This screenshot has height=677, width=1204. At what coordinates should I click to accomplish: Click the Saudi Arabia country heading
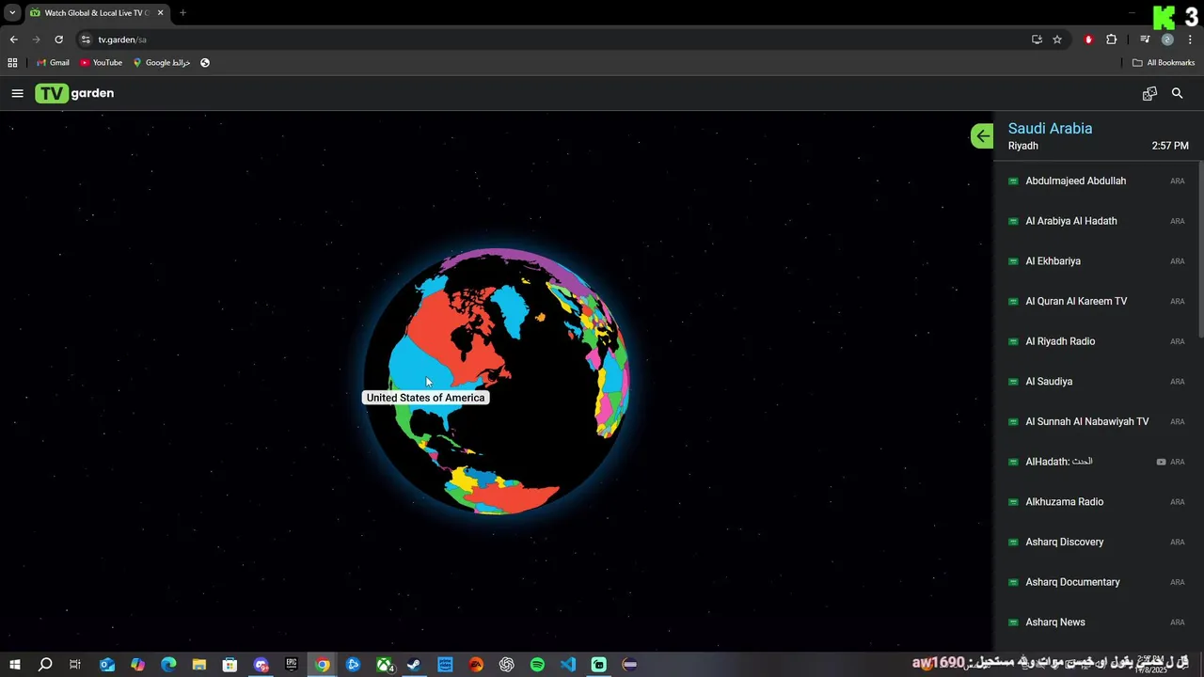tap(1050, 129)
